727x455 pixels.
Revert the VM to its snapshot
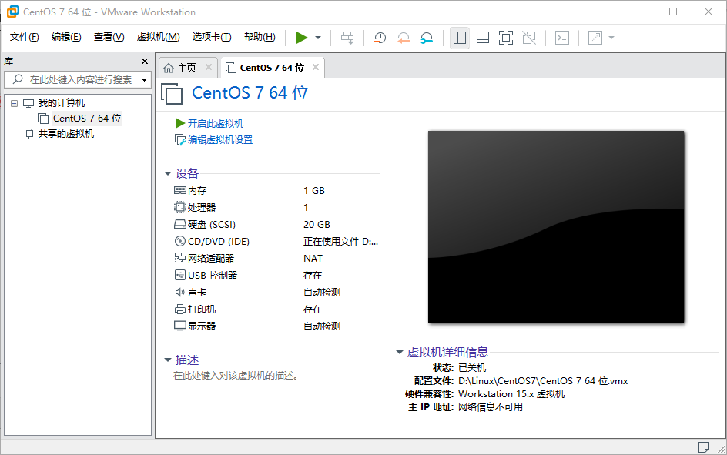404,37
